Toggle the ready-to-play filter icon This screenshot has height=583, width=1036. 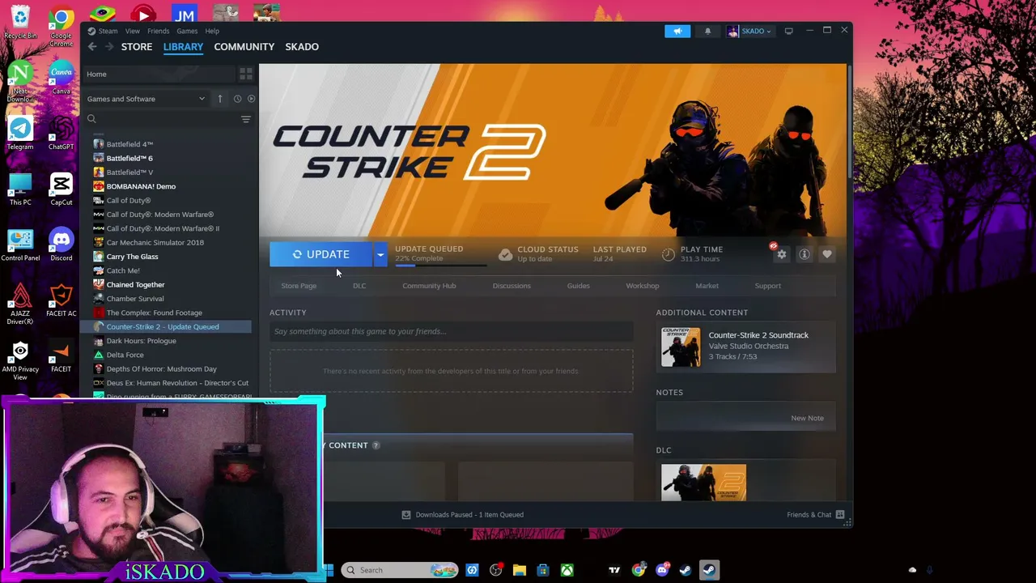click(x=251, y=99)
